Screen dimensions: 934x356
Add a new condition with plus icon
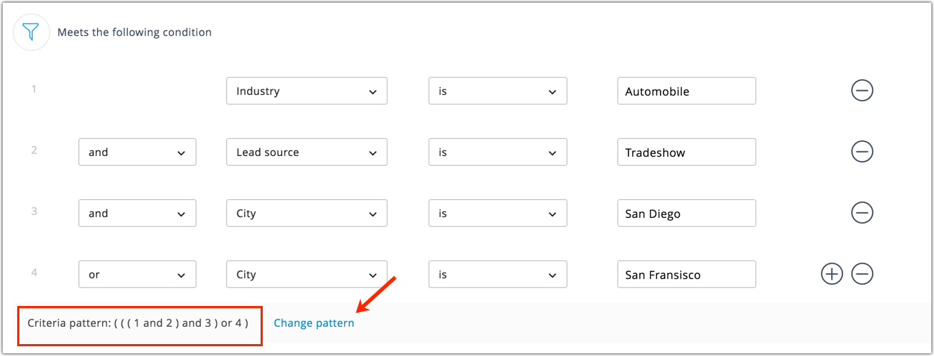coord(831,275)
